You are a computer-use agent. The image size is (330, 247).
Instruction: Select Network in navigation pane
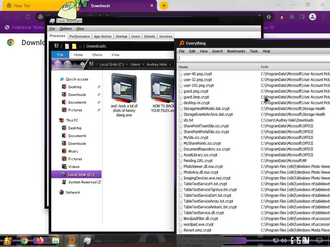[73, 192]
